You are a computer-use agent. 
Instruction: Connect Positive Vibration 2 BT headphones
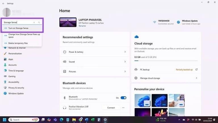[111, 108]
